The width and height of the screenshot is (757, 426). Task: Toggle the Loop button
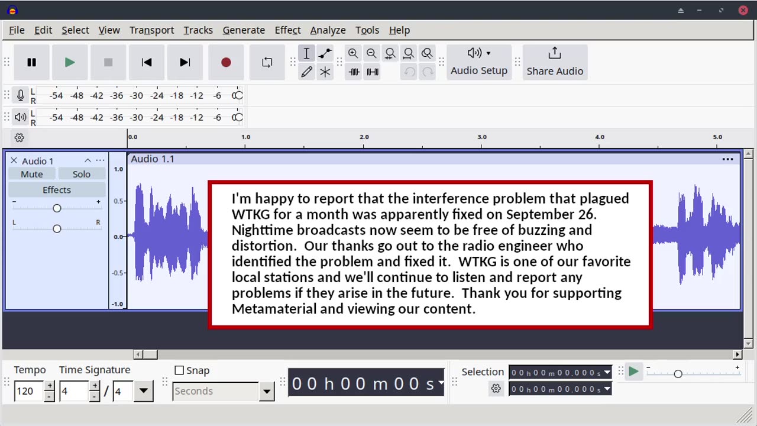point(267,62)
